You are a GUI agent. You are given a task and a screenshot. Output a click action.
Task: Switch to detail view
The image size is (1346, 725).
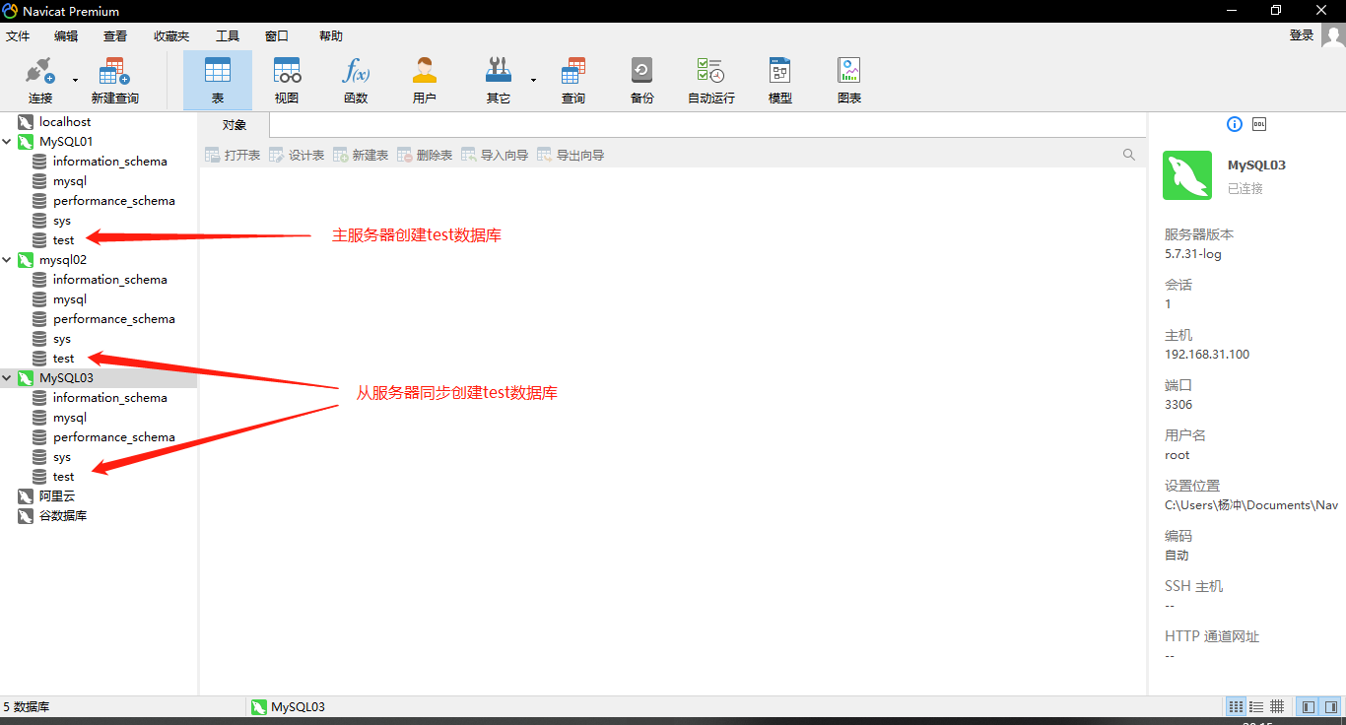click(1277, 706)
